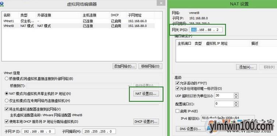The width and height of the screenshot is (277, 136).
Task: Select the VMnet8 row in the network list
Action: (x=79, y=26)
